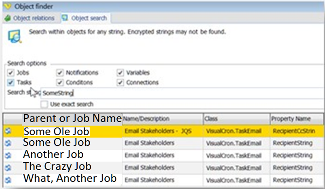Enable Use exact search option

click(x=44, y=104)
